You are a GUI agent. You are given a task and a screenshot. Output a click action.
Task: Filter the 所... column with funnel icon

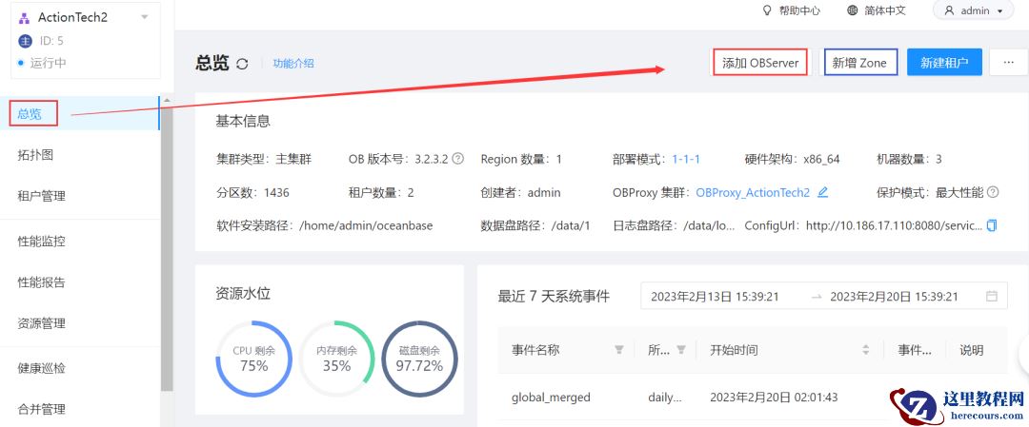tap(681, 350)
